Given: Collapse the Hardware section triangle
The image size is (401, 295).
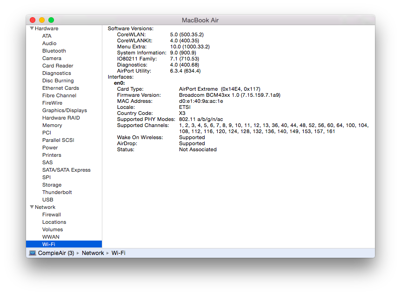Looking at the screenshot, I should [x=32, y=28].
